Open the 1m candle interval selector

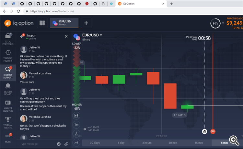coord(76,125)
